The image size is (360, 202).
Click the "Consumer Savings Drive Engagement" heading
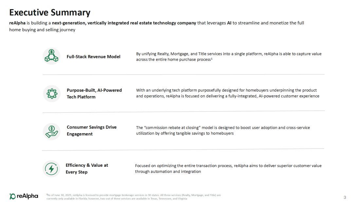92,131
